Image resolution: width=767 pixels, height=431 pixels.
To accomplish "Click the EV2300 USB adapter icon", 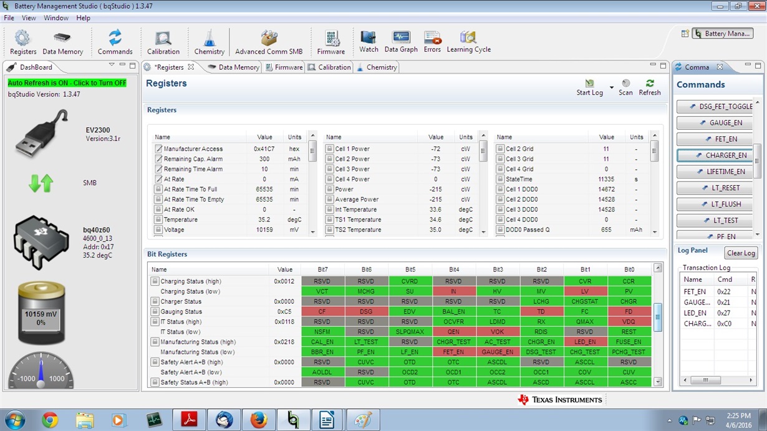I will (x=41, y=133).
